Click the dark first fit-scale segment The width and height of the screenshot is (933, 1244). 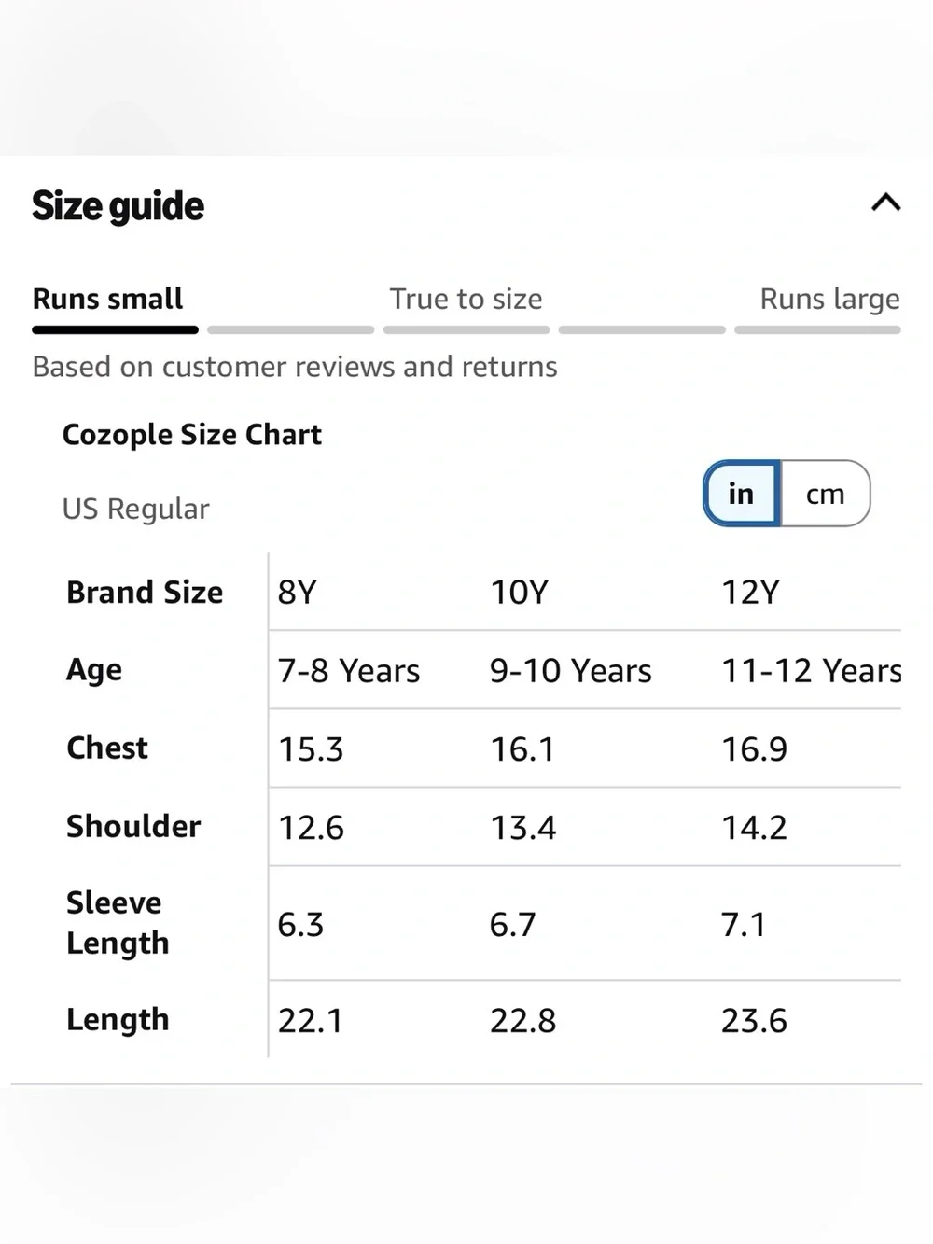point(115,329)
